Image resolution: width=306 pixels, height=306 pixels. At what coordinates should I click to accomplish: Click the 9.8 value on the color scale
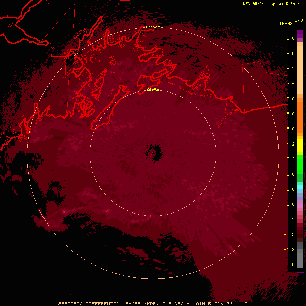point(291,38)
